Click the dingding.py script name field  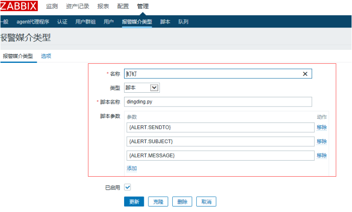(x=218, y=102)
